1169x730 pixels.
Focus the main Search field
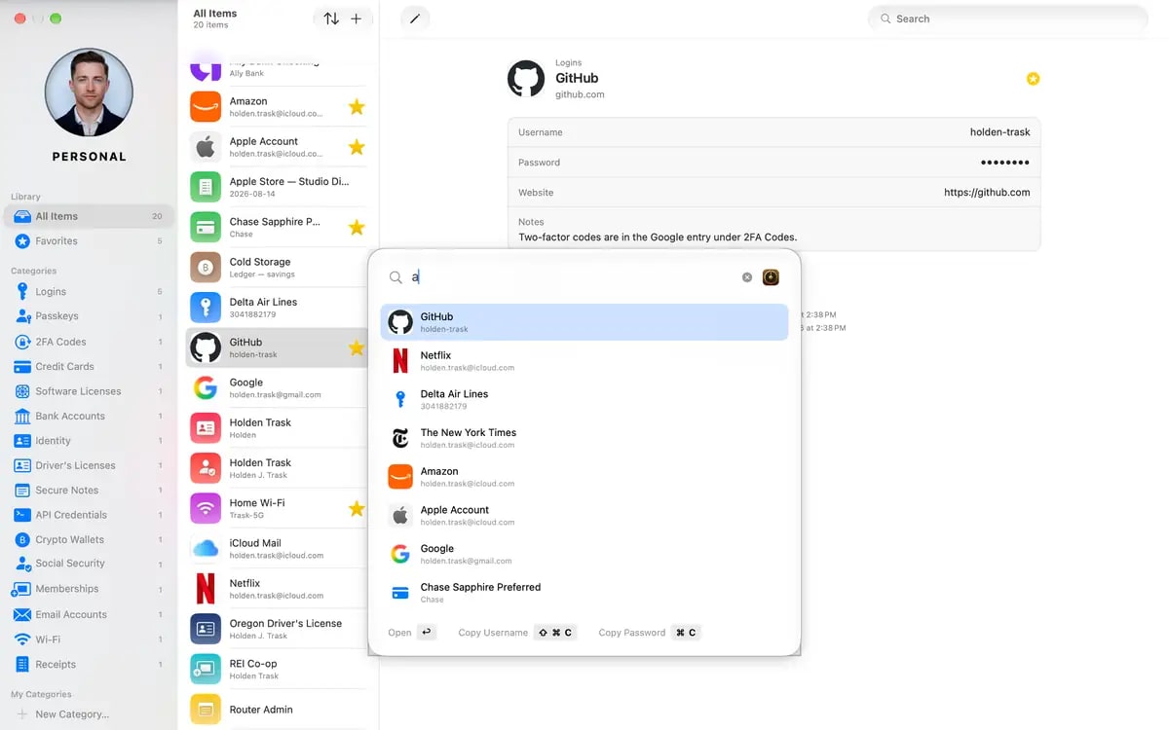(1007, 18)
